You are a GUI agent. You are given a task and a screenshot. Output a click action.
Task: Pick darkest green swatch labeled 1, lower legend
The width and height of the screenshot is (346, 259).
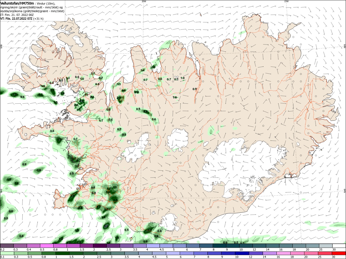coord(62,253)
